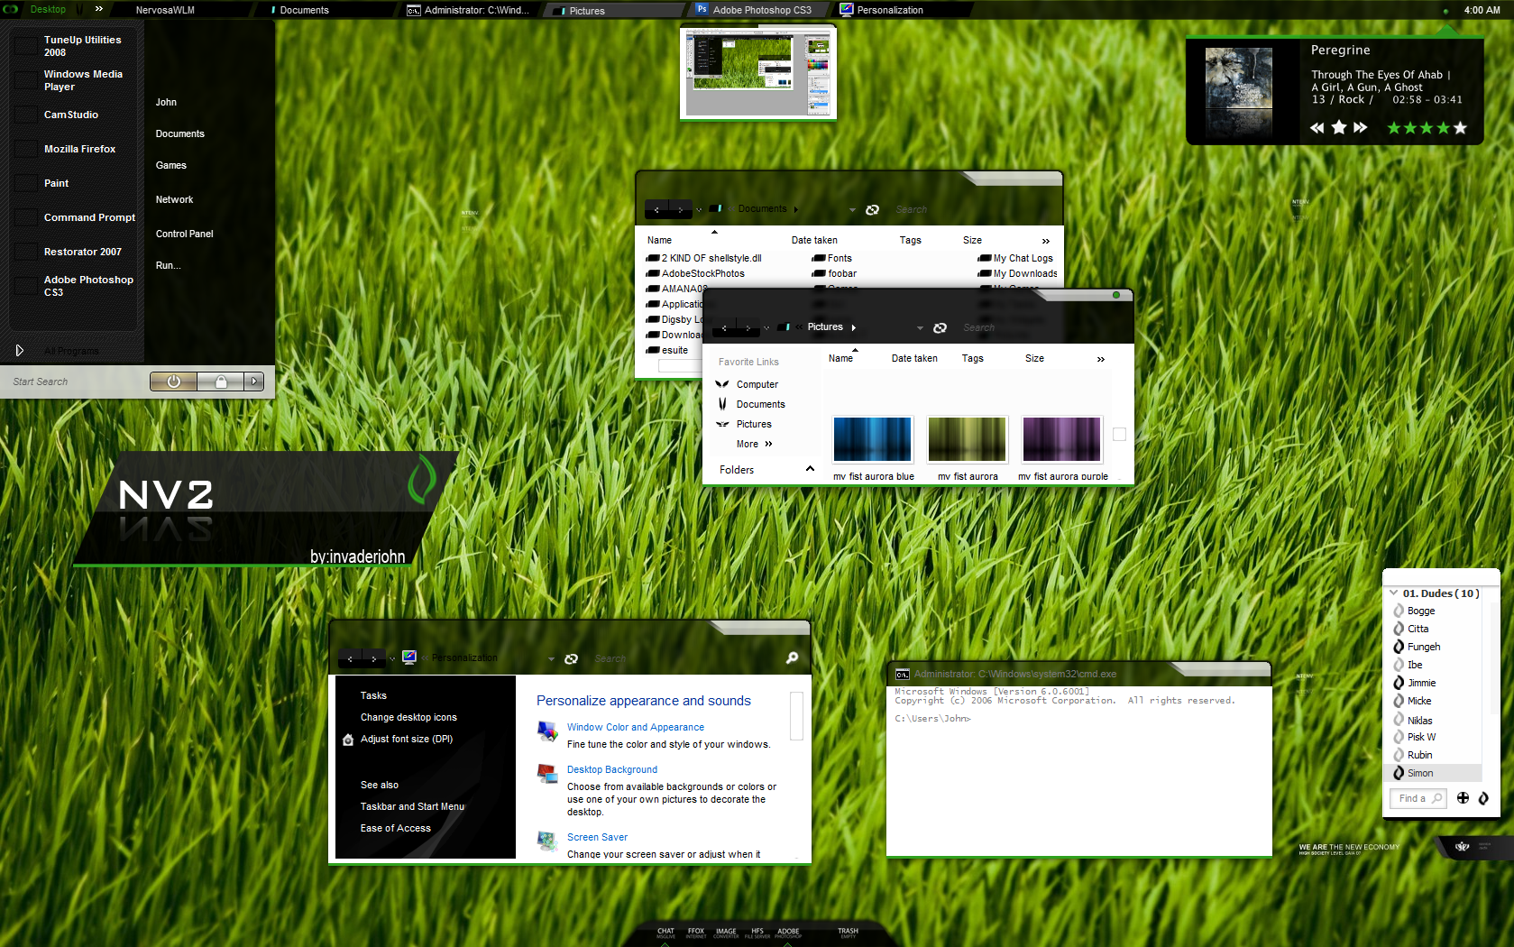
Task: Collapse the 01. Dudes contact group
Action: click(1394, 593)
